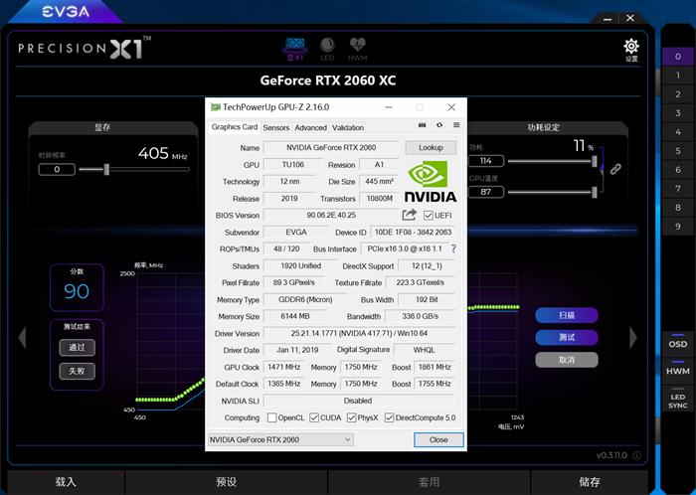696x495 pixels.
Task: Click the power target slider handle
Action: click(595, 161)
